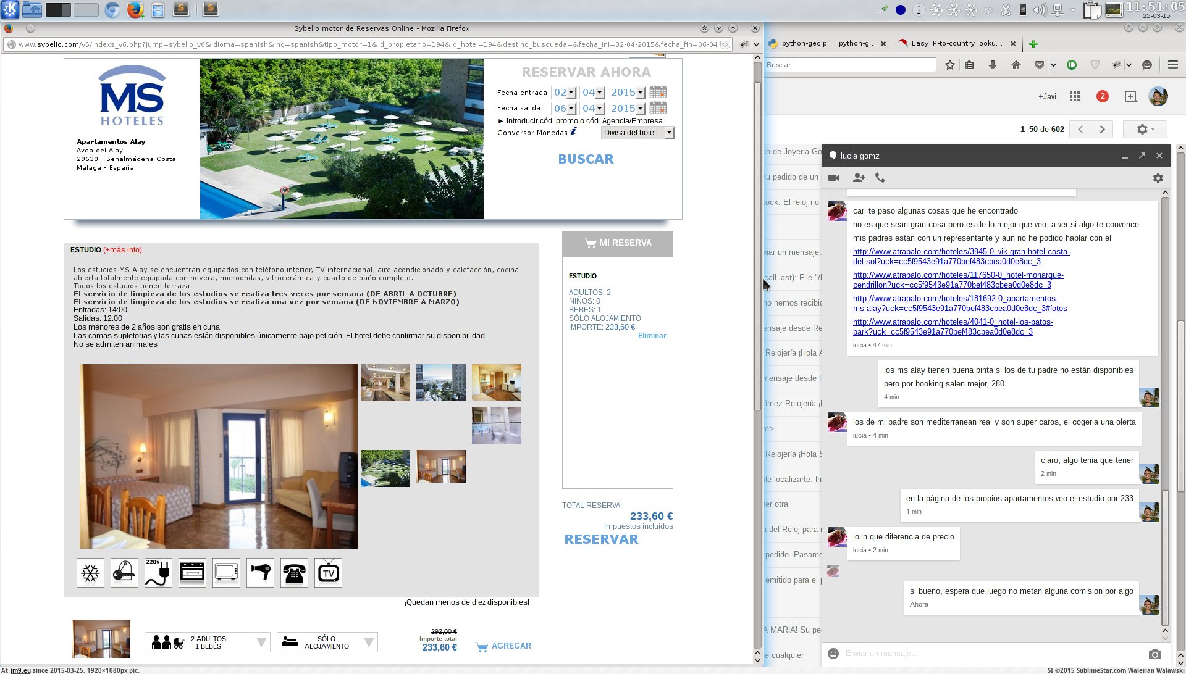Click the add people to chat icon
The image size is (1186, 674).
pyautogui.click(x=859, y=178)
